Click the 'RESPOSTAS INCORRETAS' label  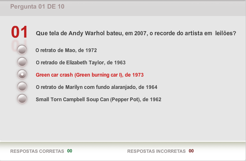156,151
